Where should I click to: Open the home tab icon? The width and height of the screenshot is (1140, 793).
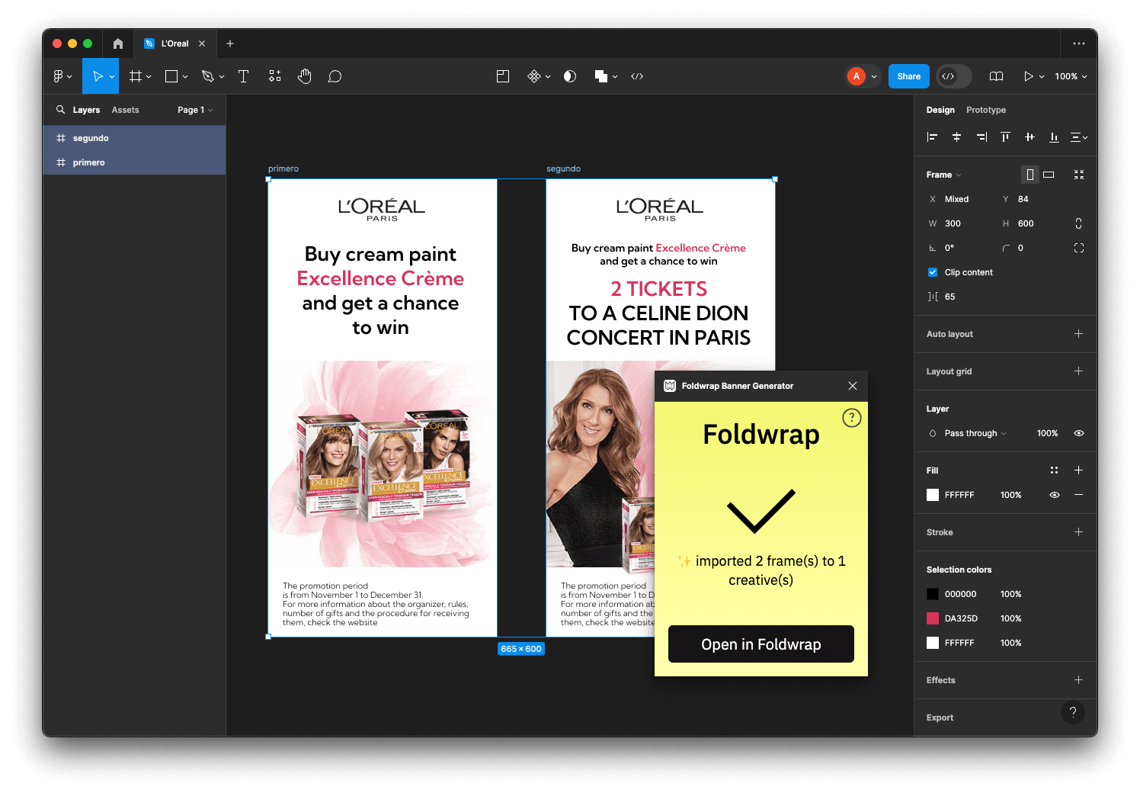pyautogui.click(x=118, y=43)
